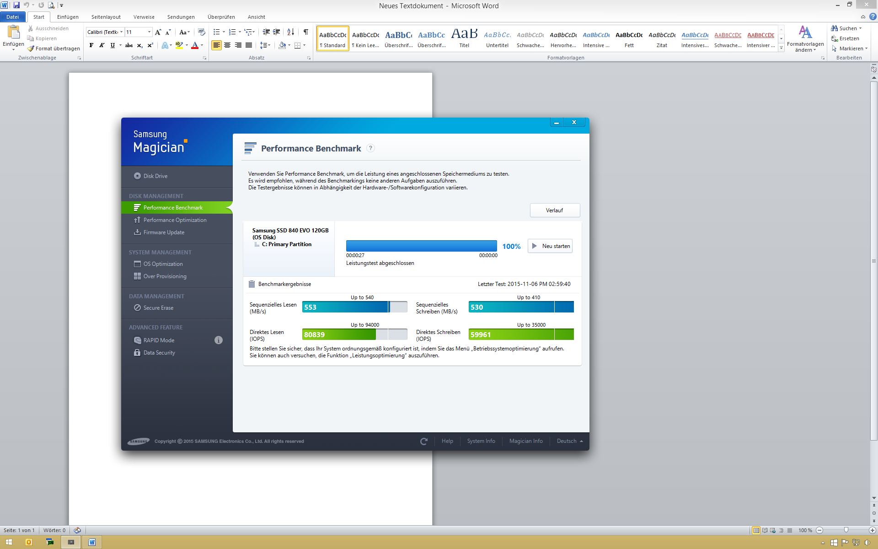Click the Format übertragen paintbrush icon
This screenshot has height=549, width=878.
[31, 48]
